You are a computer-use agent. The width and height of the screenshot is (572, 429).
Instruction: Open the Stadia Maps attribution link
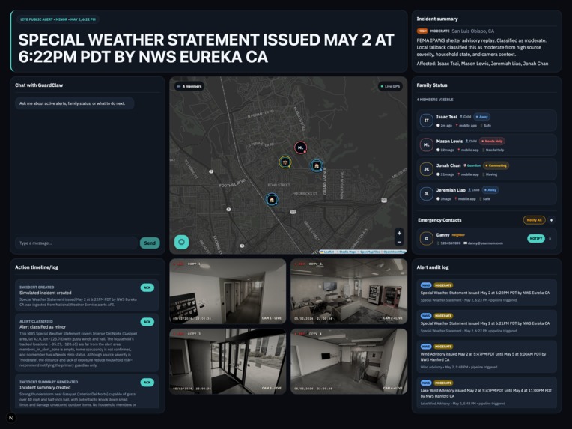tap(348, 252)
